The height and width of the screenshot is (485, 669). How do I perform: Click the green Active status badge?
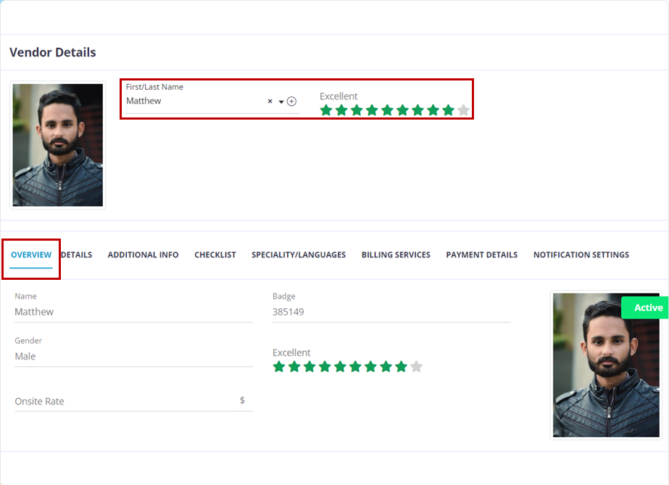[x=647, y=307]
